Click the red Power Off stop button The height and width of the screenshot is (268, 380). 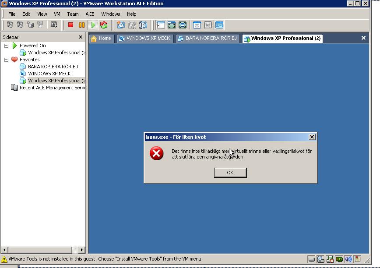(x=70, y=25)
